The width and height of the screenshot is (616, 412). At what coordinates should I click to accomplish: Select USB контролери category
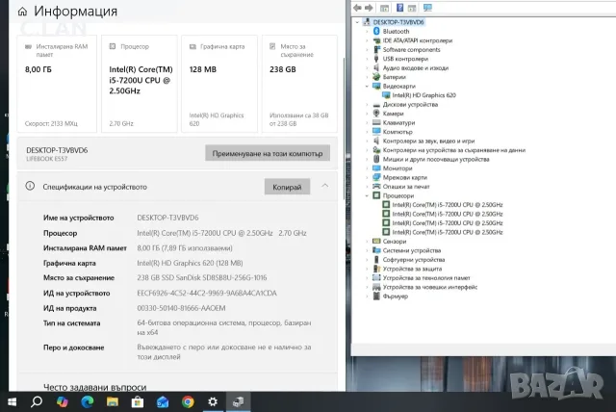(405, 59)
